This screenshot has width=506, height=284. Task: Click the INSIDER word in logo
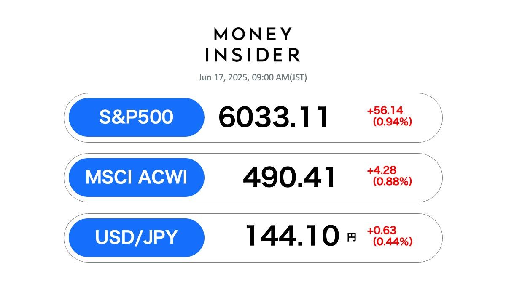[x=253, y=55]
